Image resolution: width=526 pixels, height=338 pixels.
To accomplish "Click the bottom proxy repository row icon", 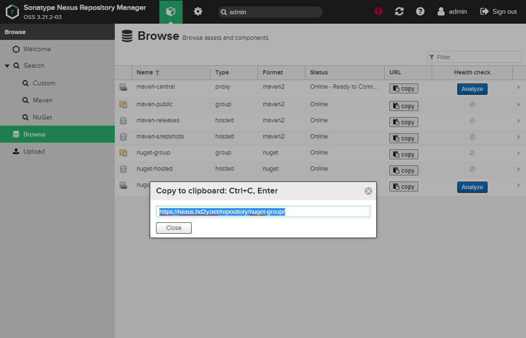I will point(123,185).
